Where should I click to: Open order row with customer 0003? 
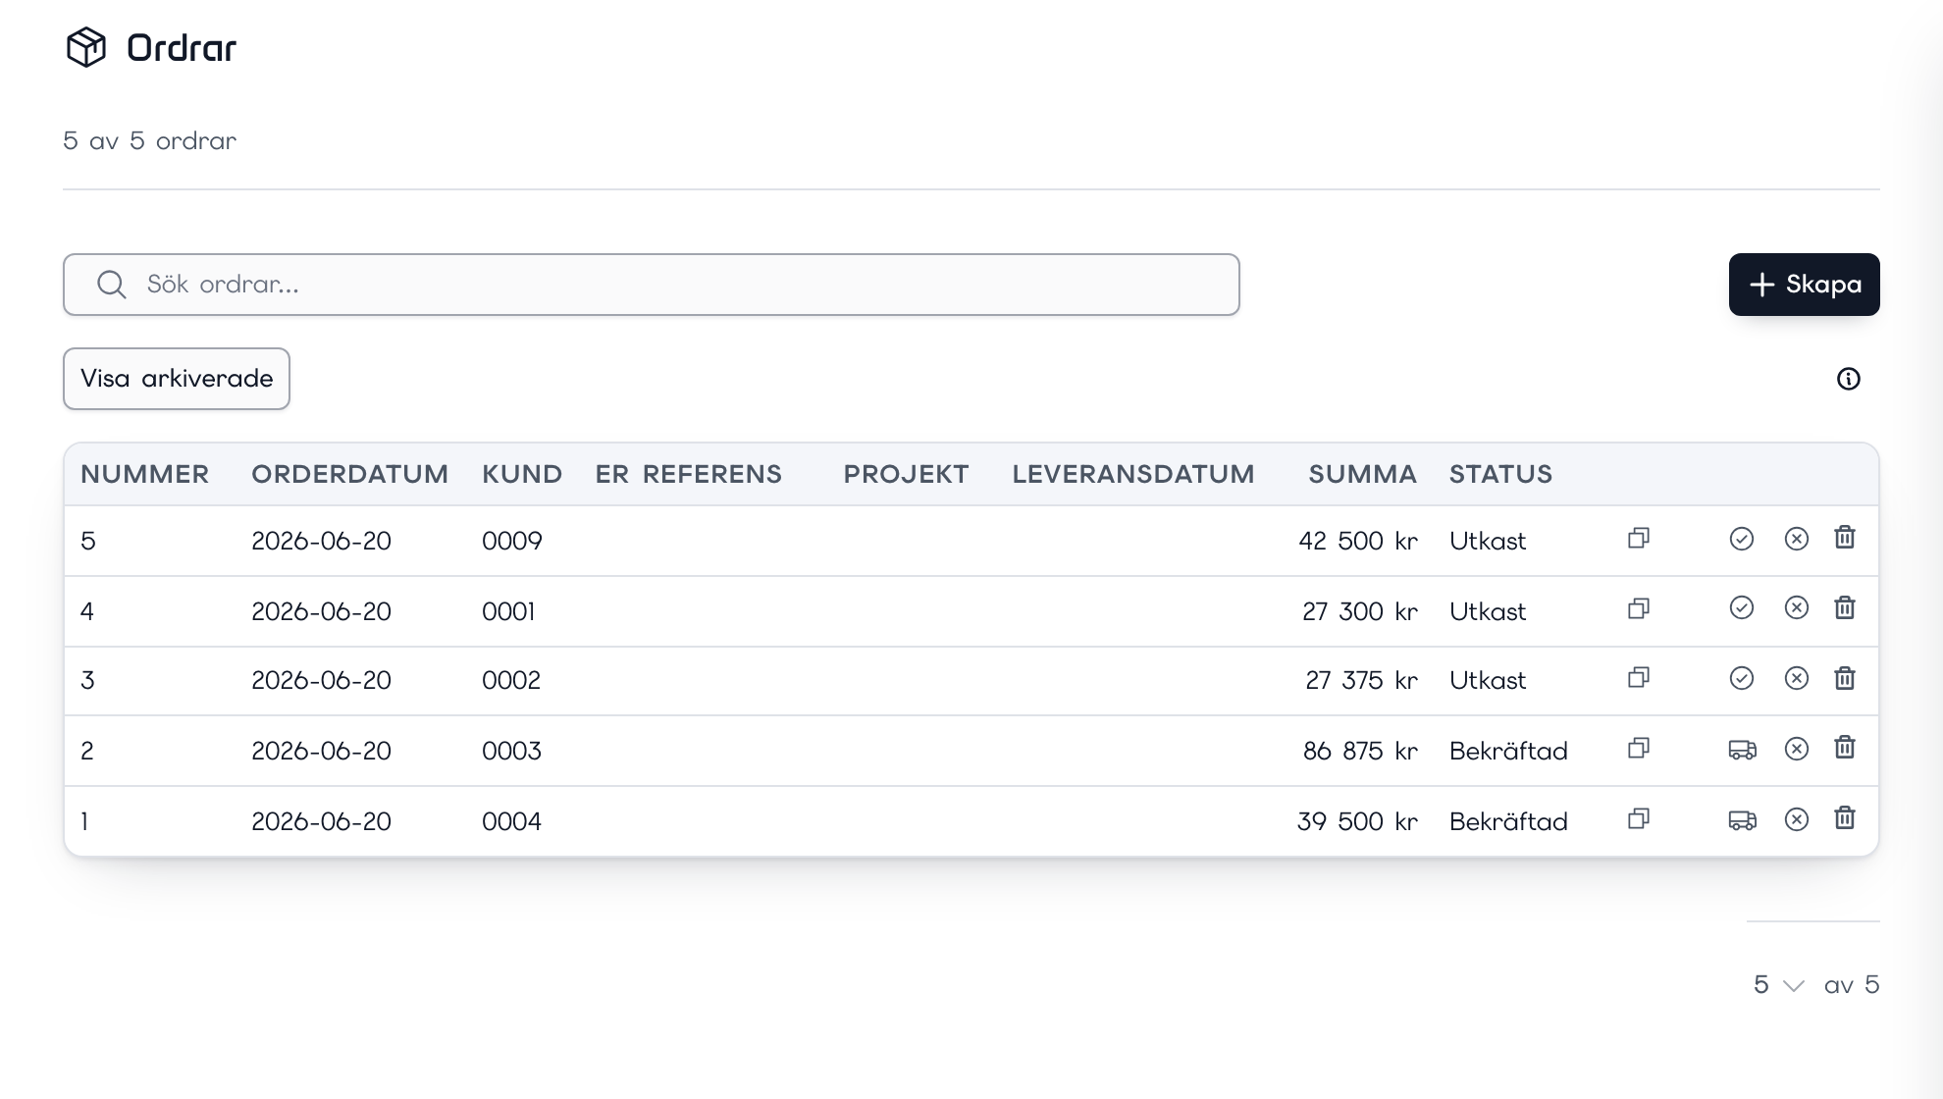971,751
